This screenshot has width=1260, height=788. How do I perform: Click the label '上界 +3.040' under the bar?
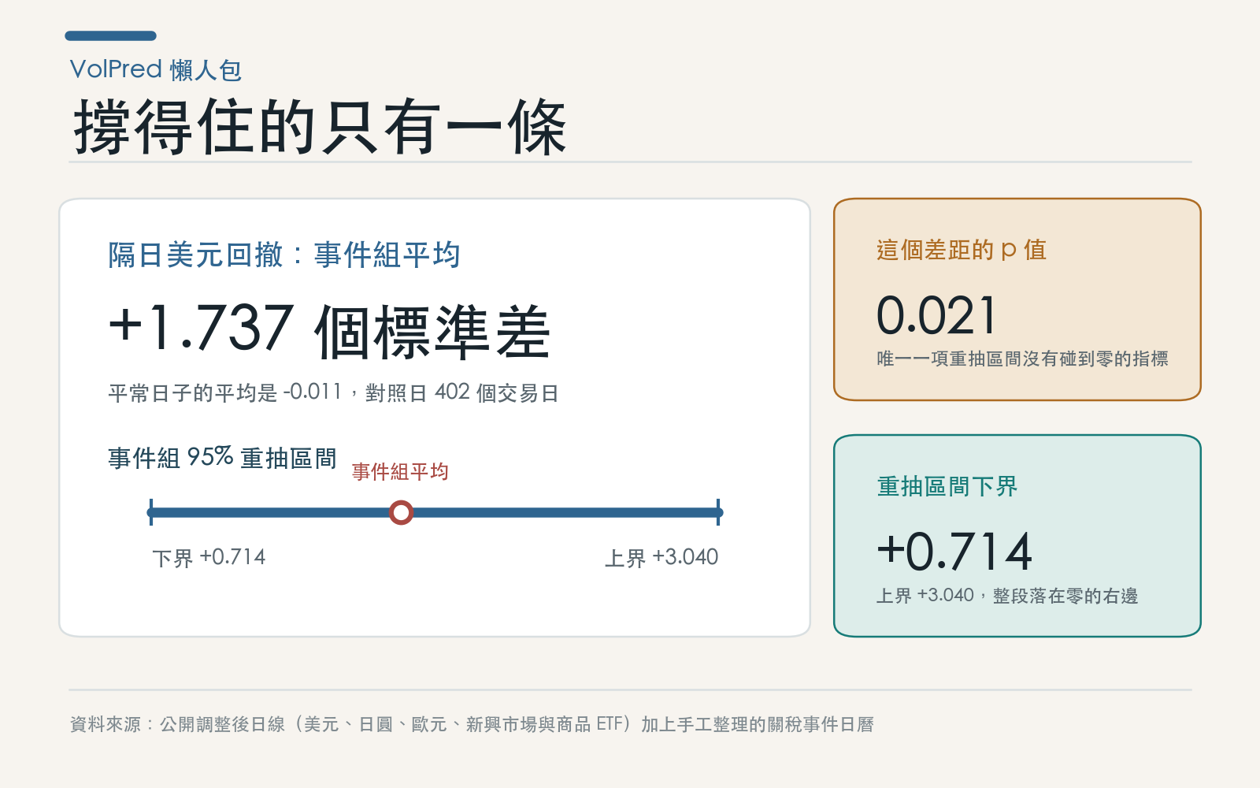[661, 558]
